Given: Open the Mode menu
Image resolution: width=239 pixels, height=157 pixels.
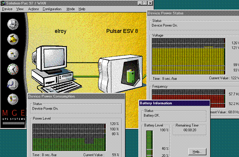Looking at the screenshot, I should click(x=71, y=8).
